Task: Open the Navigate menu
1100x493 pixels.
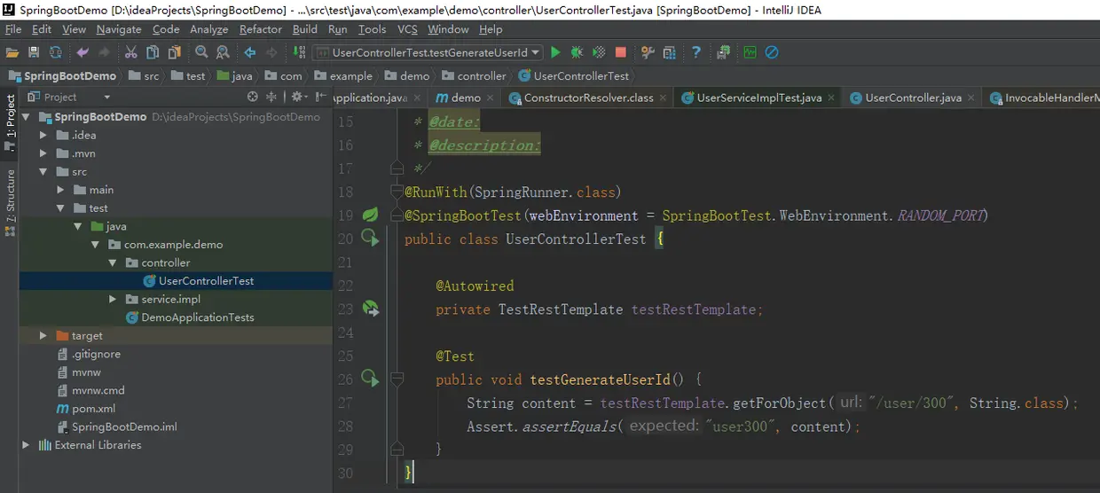Action: point(119,29)
